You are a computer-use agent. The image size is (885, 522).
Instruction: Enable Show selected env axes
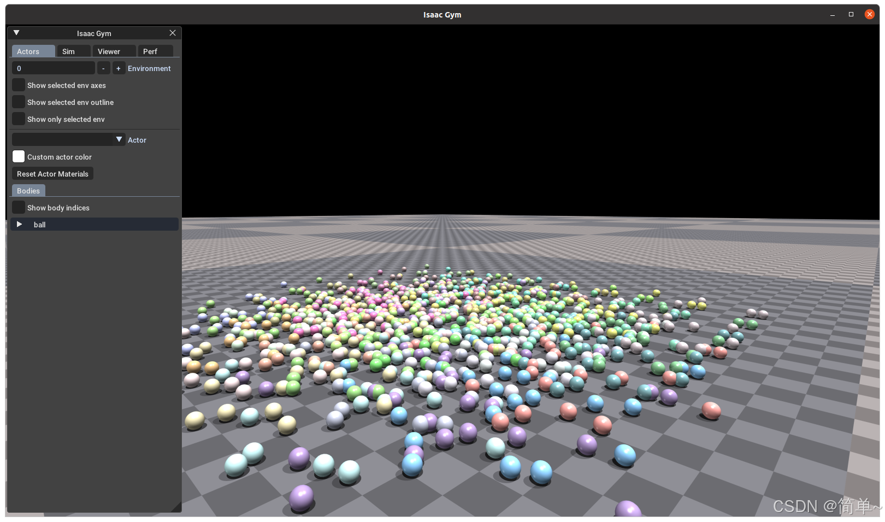19,85
